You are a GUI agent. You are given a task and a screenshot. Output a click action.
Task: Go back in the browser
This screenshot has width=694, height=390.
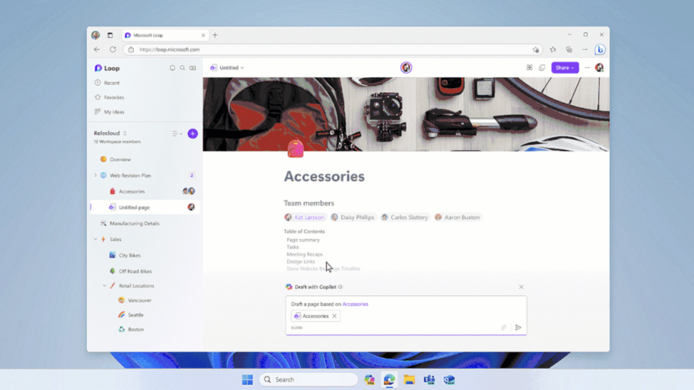click(97, 50)
